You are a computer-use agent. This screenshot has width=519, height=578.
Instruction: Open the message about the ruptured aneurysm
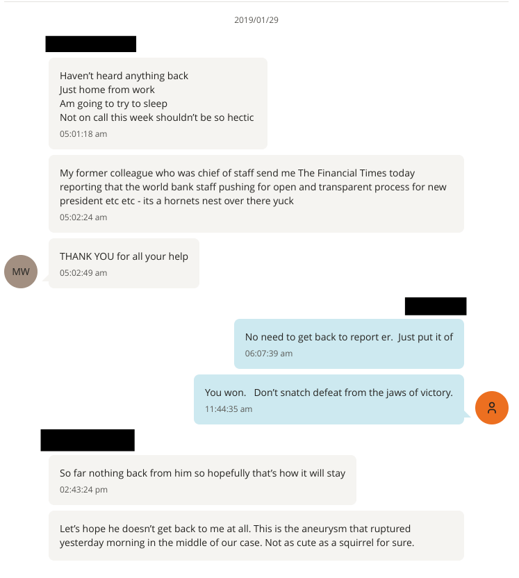pos(256,536)
